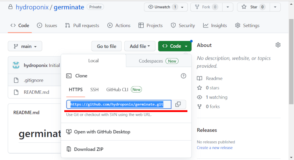Click 1 watching link
The width and height of the screenshot is (294, 160).
click(216, 97)
